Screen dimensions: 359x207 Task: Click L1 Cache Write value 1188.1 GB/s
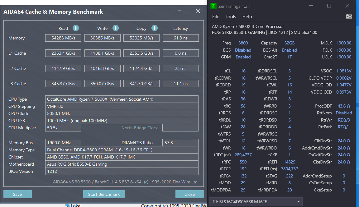tap(102, 53)
